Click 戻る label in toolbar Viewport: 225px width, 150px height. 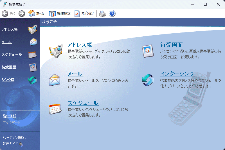click(12, 13)
